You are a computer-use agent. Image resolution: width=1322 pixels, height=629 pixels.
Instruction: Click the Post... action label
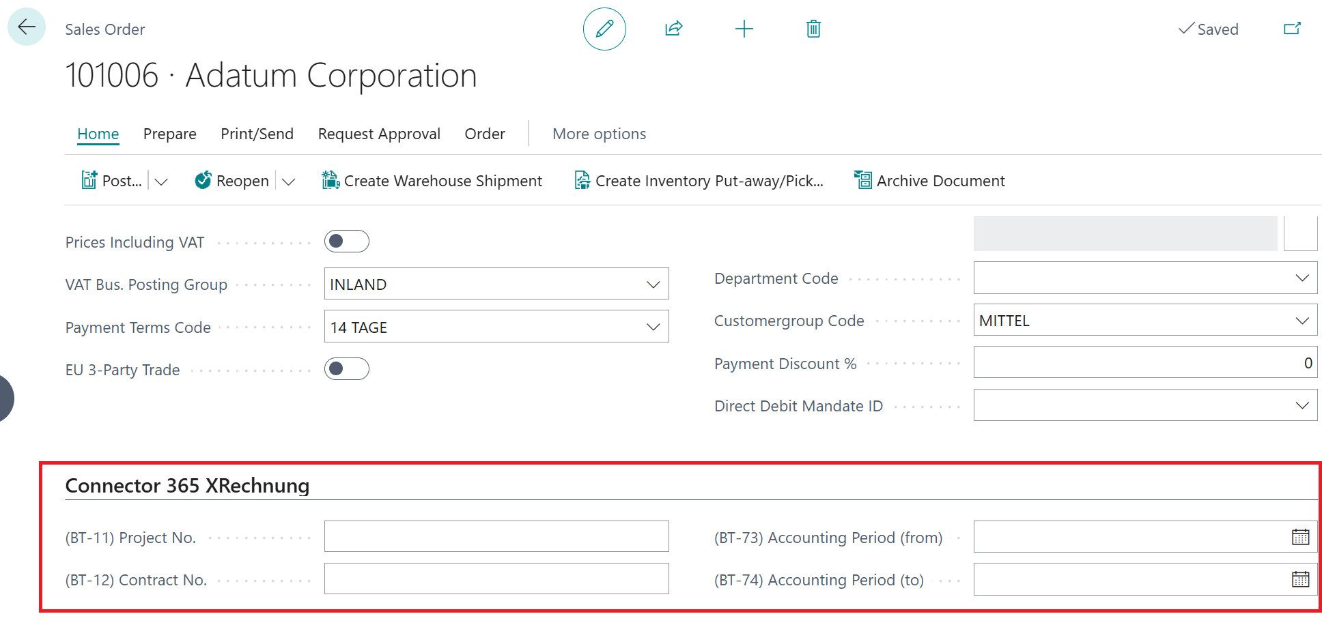click(x=122, y=181)
